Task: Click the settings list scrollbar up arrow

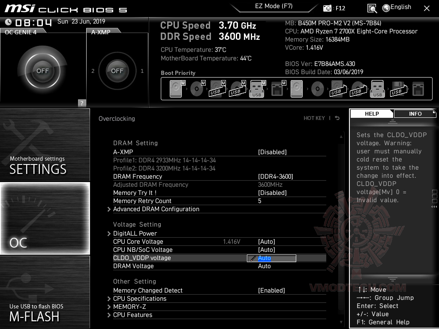Action: point(341,137)
